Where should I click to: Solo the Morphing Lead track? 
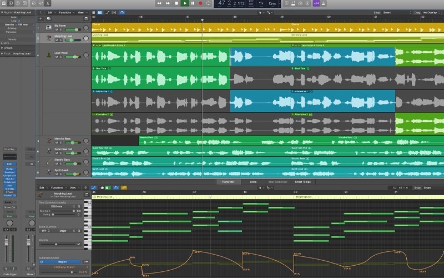coord(60,41)
